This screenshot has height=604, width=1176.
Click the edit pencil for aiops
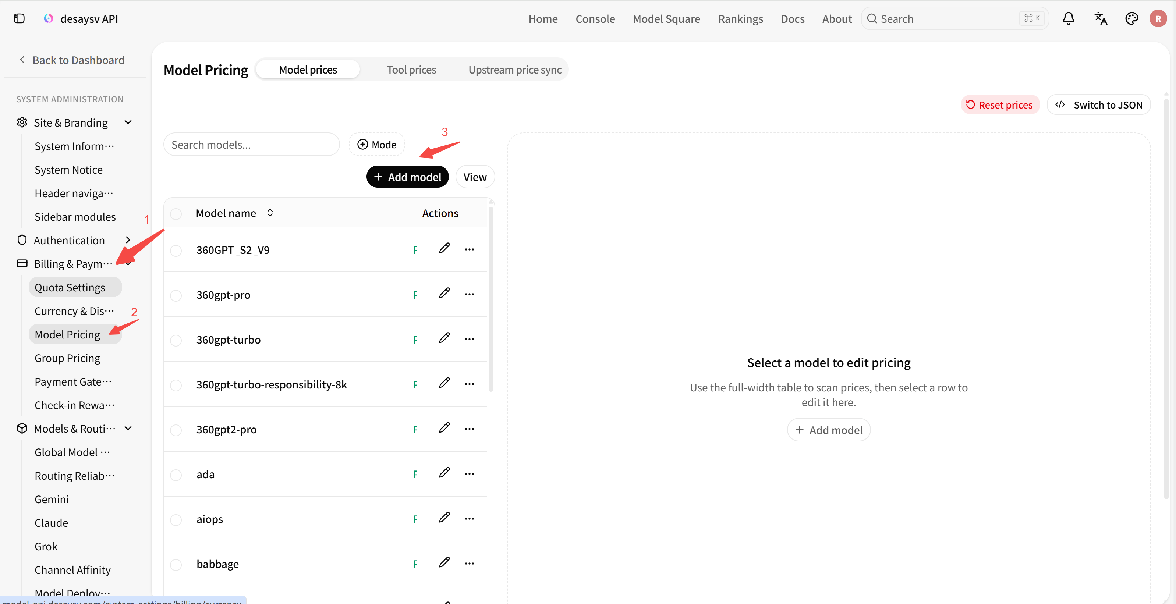(x=444, y=518)
